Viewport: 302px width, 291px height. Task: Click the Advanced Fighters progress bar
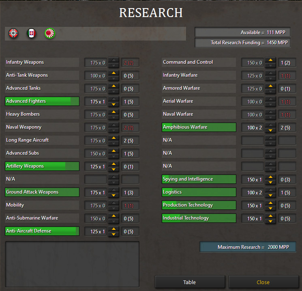pyautogui.click(x=42, y=101)
